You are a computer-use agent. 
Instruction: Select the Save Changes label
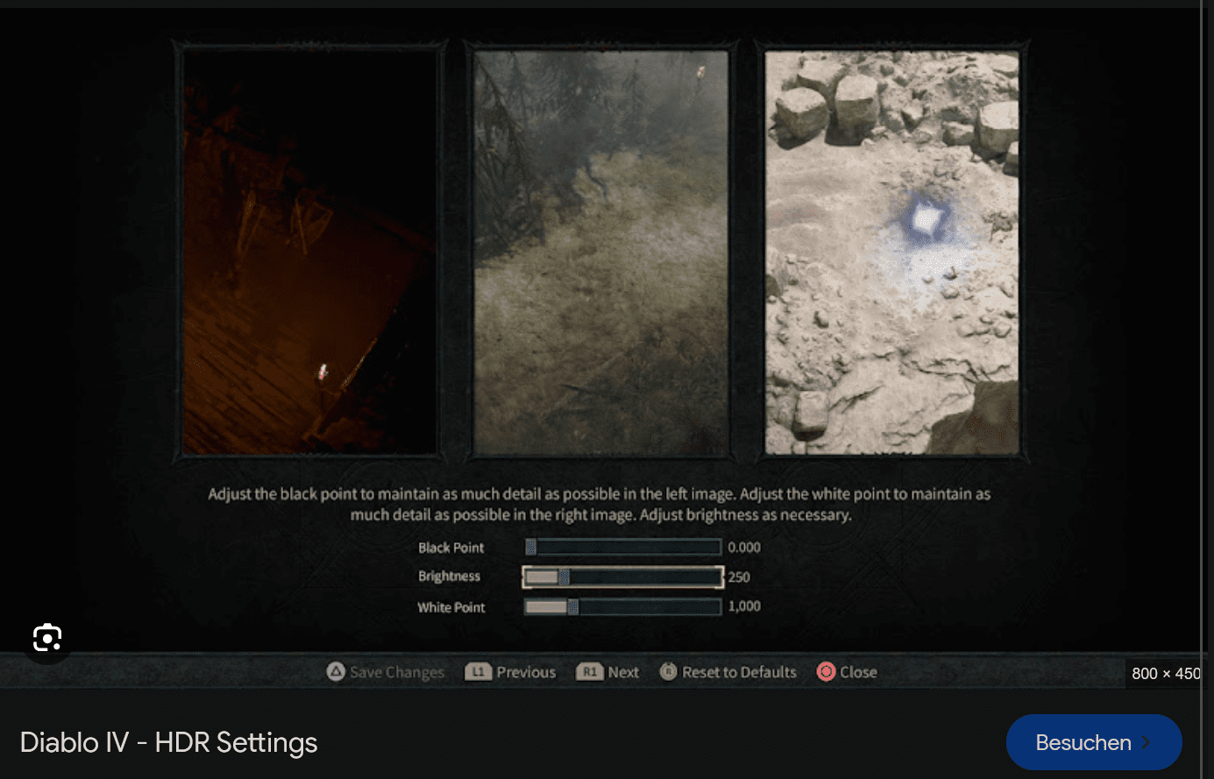pyautogui.click(x=397, y=672)
